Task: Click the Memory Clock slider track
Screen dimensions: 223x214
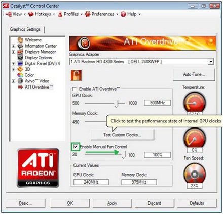Action: pyautogui.click(x=95, y=122)
